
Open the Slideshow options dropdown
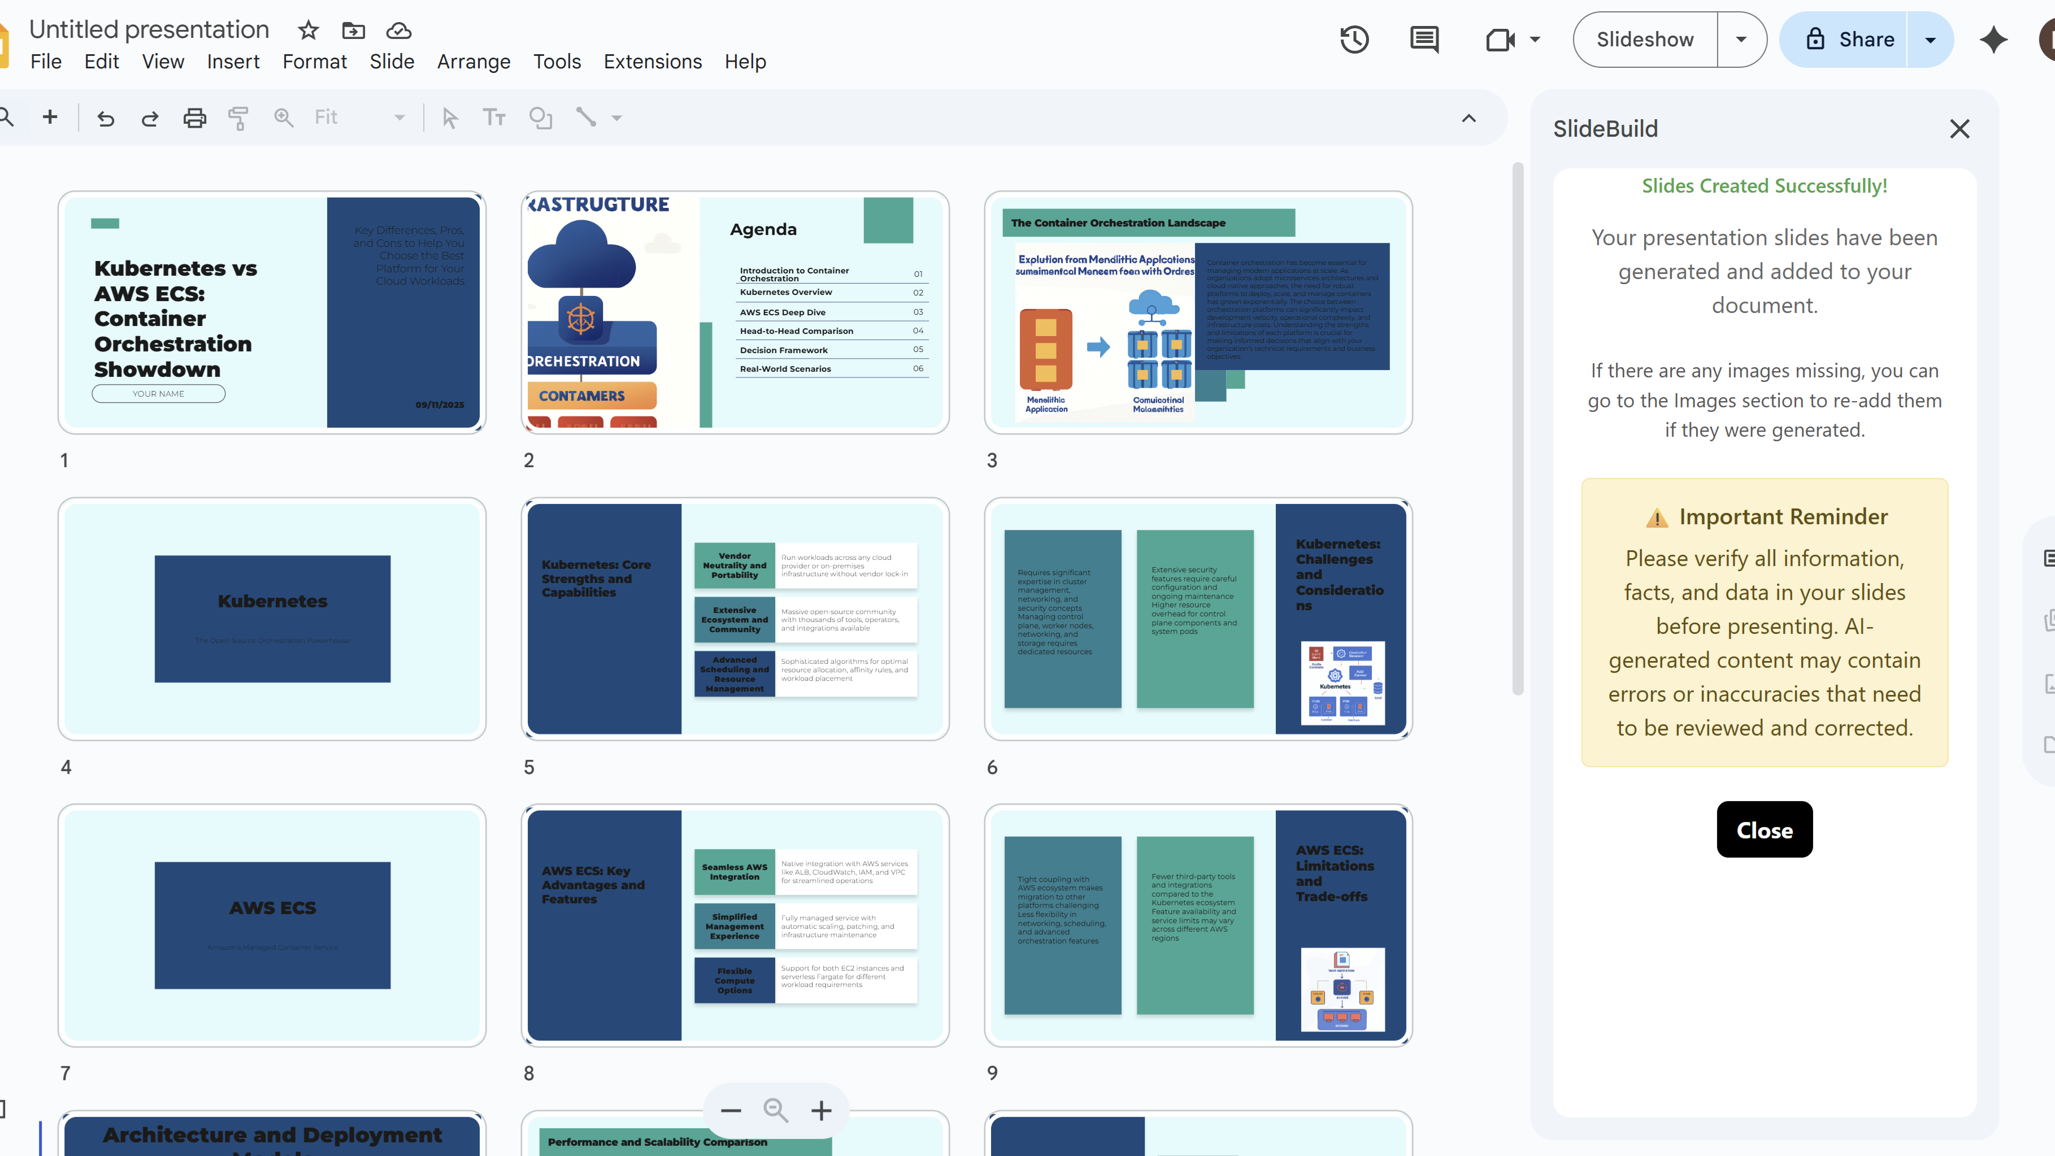point(1741,39)
